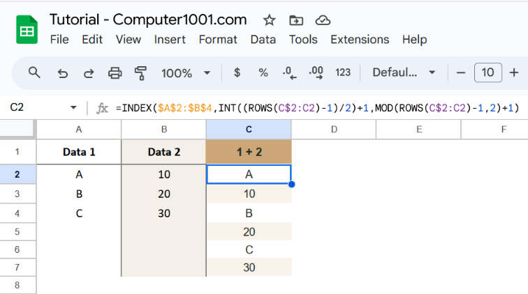Image resolution: width=528 pixels, height=294 pixels.
Task: Select column D header
Action: click(x=334, y=130)
